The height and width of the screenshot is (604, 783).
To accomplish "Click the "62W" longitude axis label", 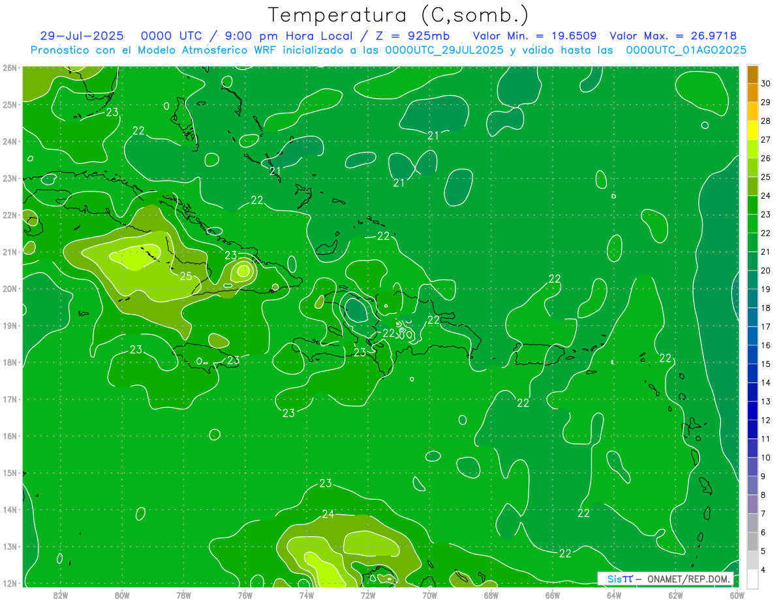I will [675, 596].
